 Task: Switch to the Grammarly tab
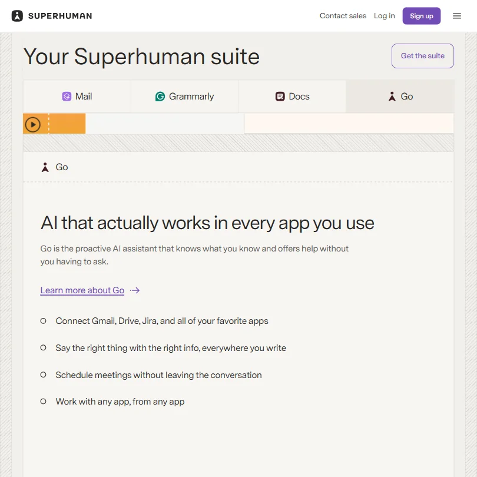[185, 97]
